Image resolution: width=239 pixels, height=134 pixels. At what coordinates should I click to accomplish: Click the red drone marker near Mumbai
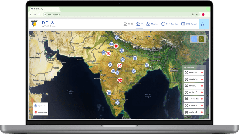120,80
